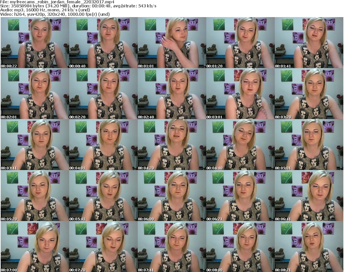Image resolution: width=344 pixels, height=272 pixels.
Task: Select the thumbnail stamped 00:07:41
Action: 172,247
